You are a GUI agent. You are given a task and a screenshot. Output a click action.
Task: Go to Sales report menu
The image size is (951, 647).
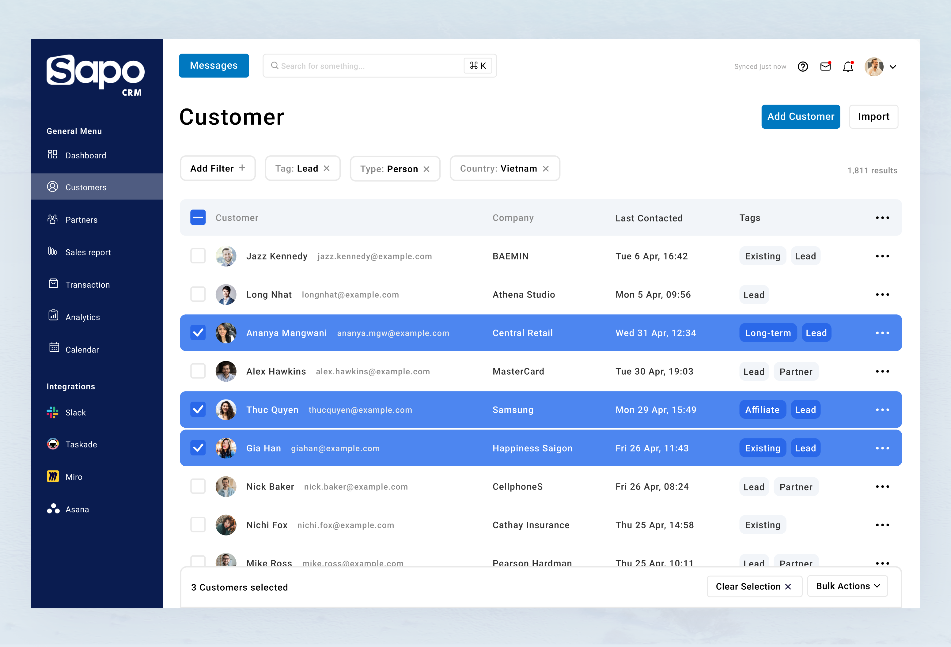tap(88, 252)
